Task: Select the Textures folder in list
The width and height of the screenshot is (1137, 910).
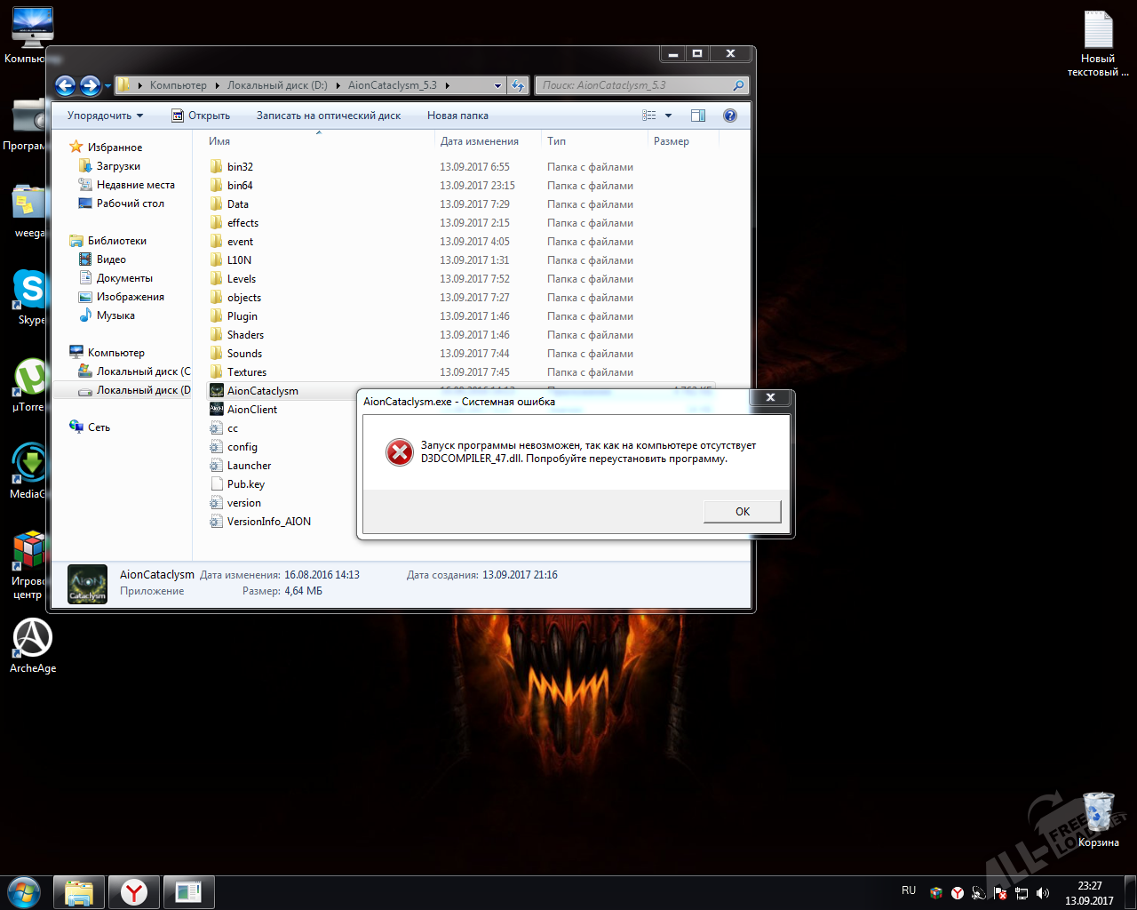Action: (x=246, y=372)
